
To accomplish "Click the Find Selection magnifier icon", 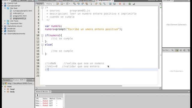I will point(74,4).
